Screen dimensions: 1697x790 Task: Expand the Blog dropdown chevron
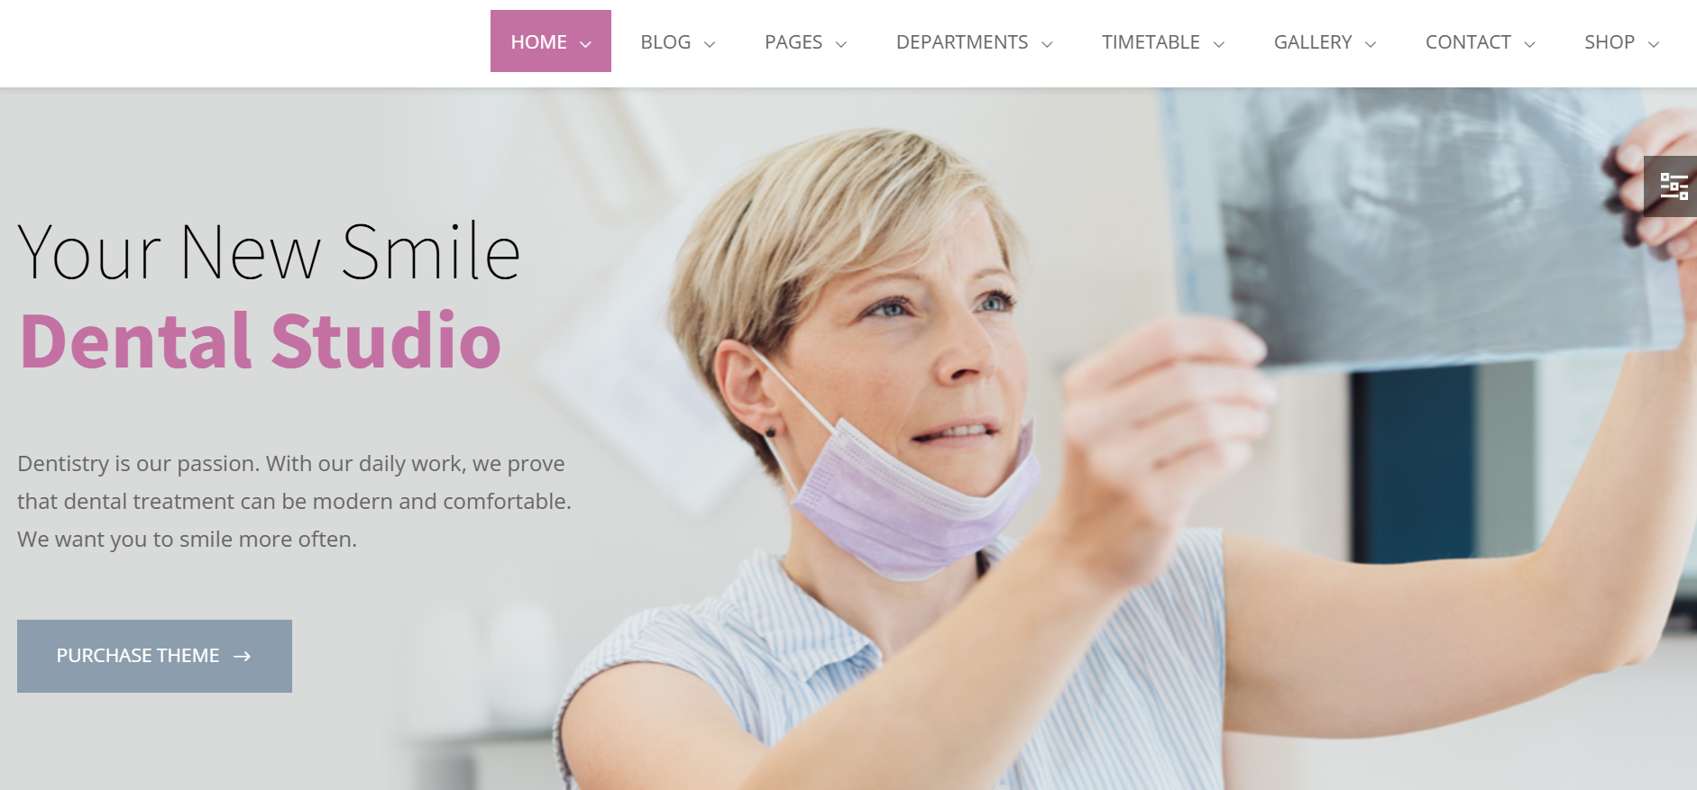pos(710,43)
